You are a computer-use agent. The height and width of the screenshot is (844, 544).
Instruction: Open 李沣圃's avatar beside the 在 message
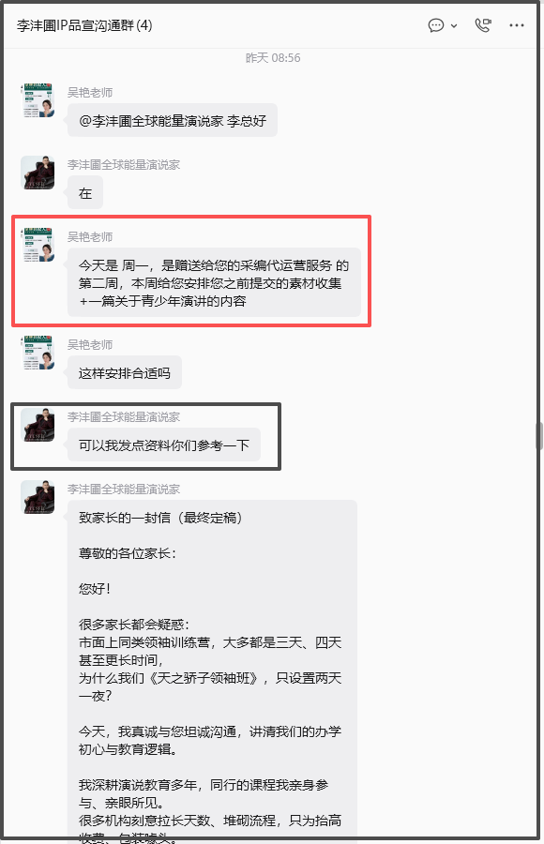pyautogui.click(x=38, y=173)
